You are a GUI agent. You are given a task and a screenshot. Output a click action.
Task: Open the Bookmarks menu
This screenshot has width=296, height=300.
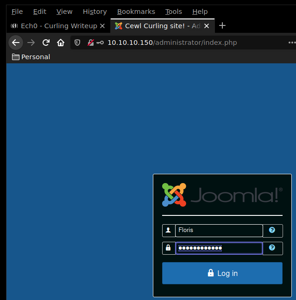click(136, 12)
